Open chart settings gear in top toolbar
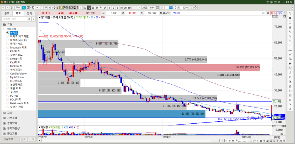The image size is (295, 144). 196,7
